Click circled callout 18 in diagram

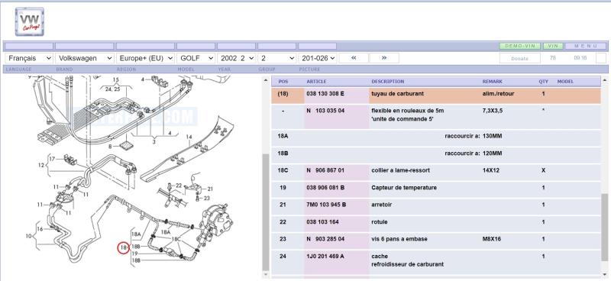coord(124,247)
